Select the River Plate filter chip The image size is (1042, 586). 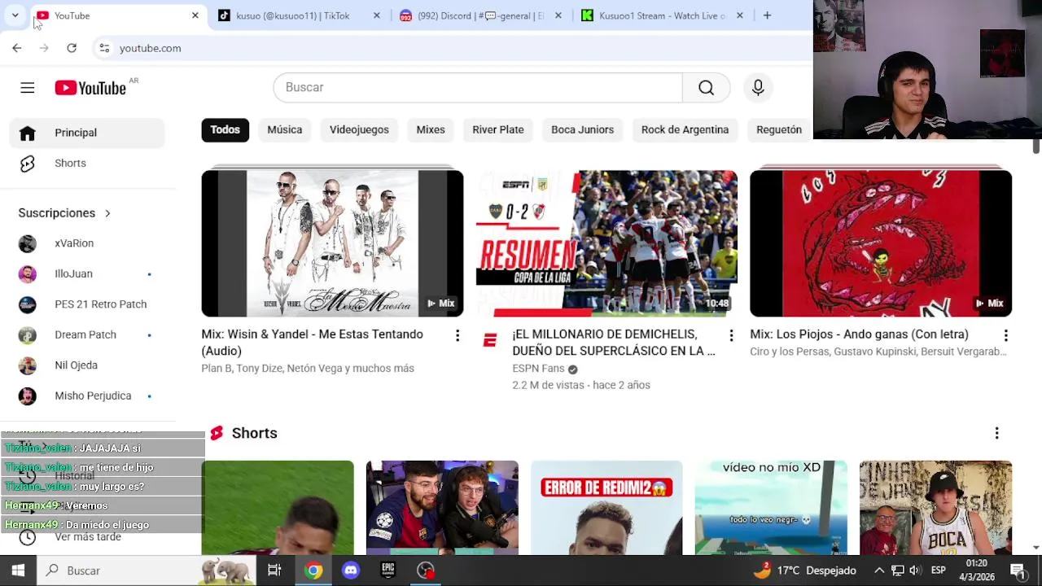click(x=498, y=129)
